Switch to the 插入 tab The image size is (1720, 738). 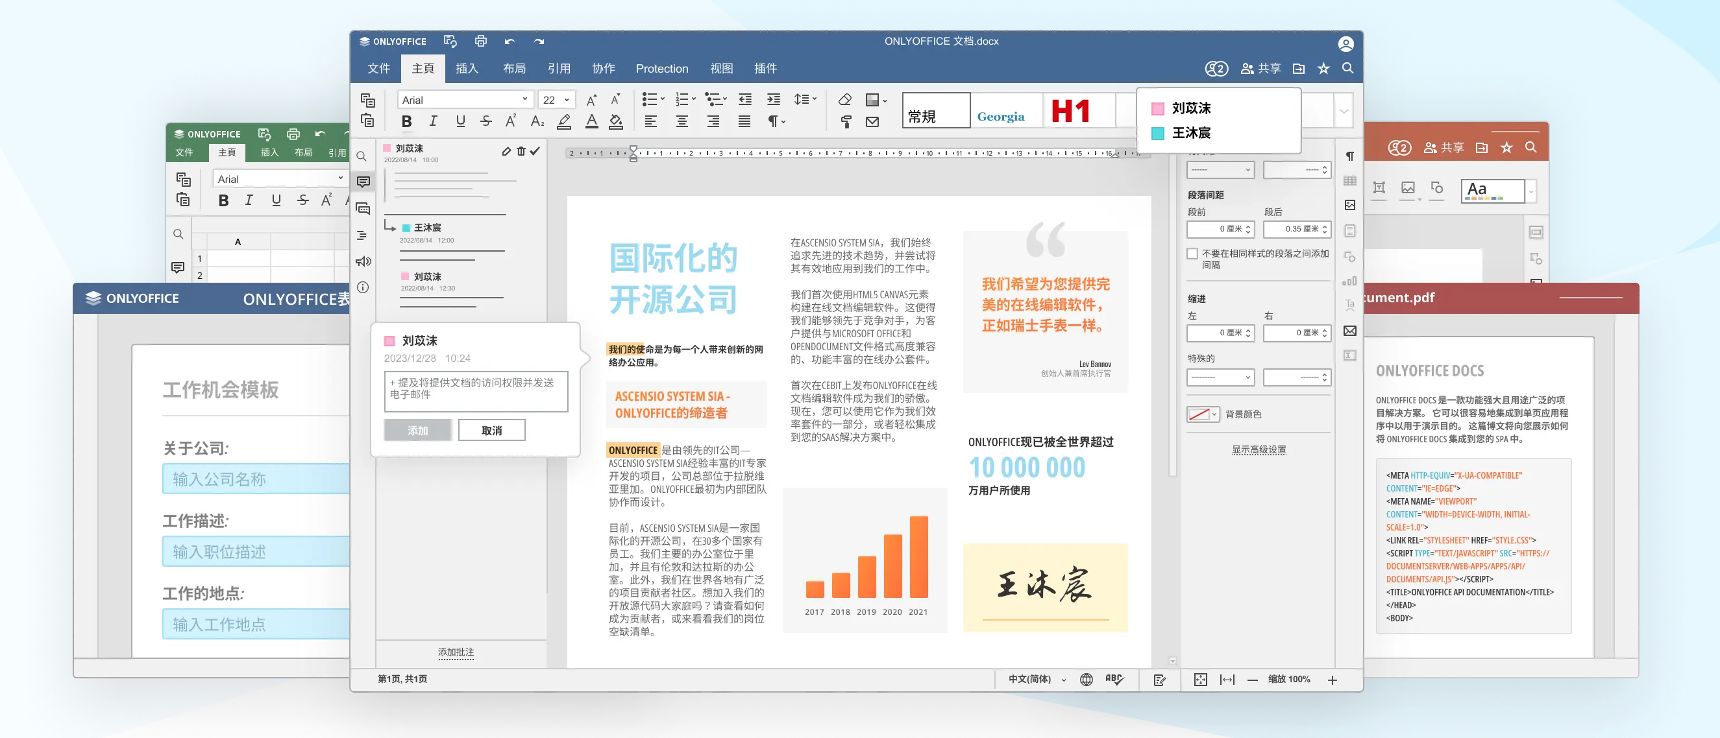pos(467,69)
